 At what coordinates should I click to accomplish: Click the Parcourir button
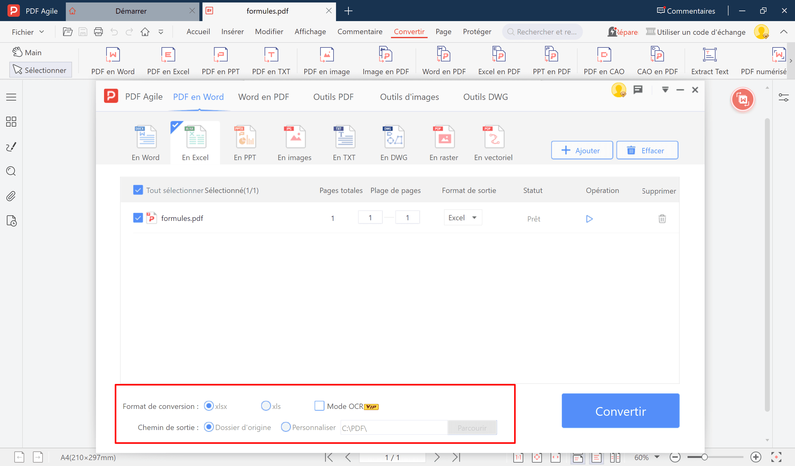click(x=472, y=428)
